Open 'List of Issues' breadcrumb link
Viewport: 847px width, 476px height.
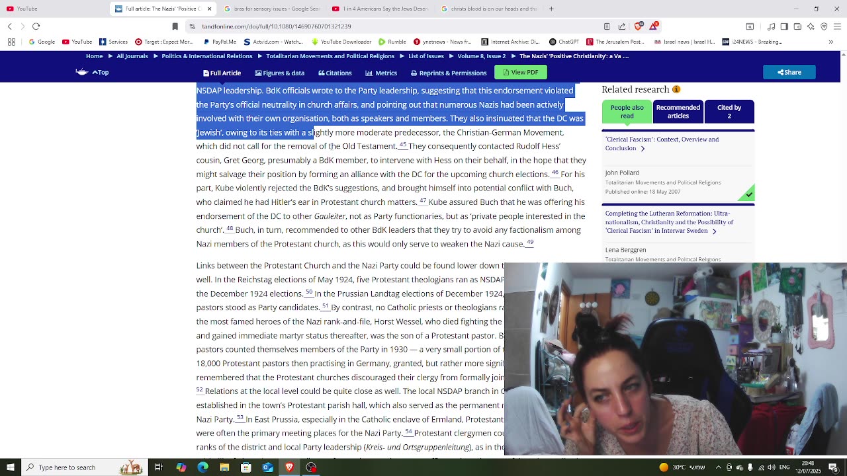(426, 56)
